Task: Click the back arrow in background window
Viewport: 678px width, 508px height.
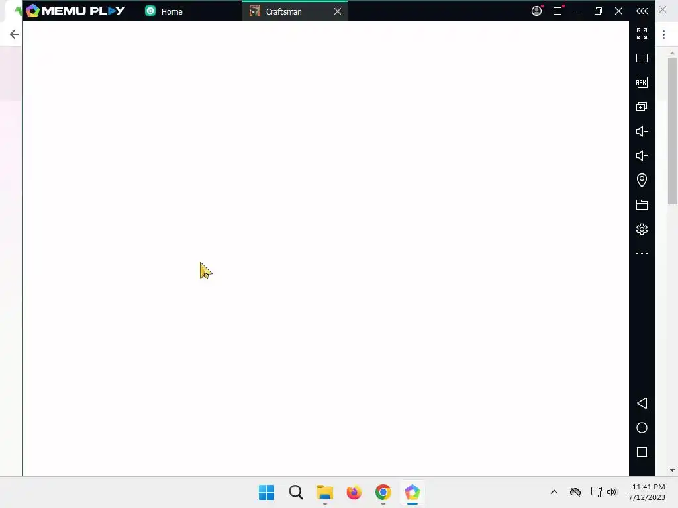Action: (x=15, y=34)
